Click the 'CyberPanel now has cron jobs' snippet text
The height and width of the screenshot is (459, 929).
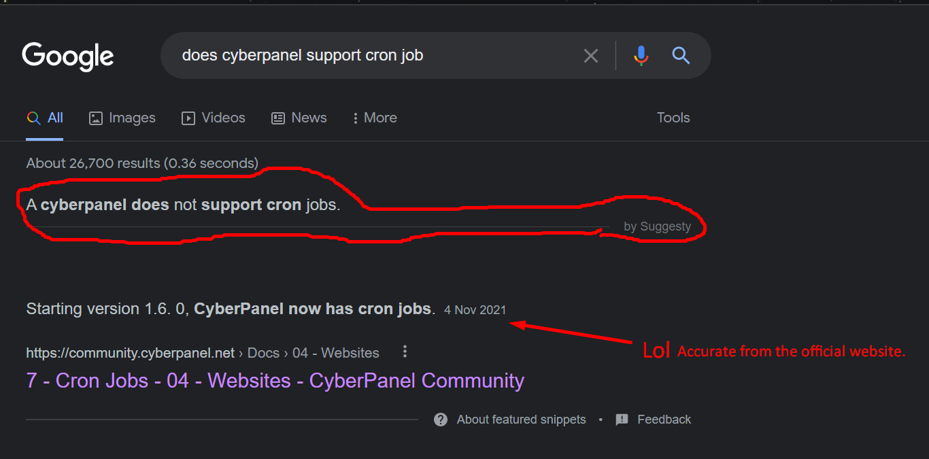pos(313,309)
